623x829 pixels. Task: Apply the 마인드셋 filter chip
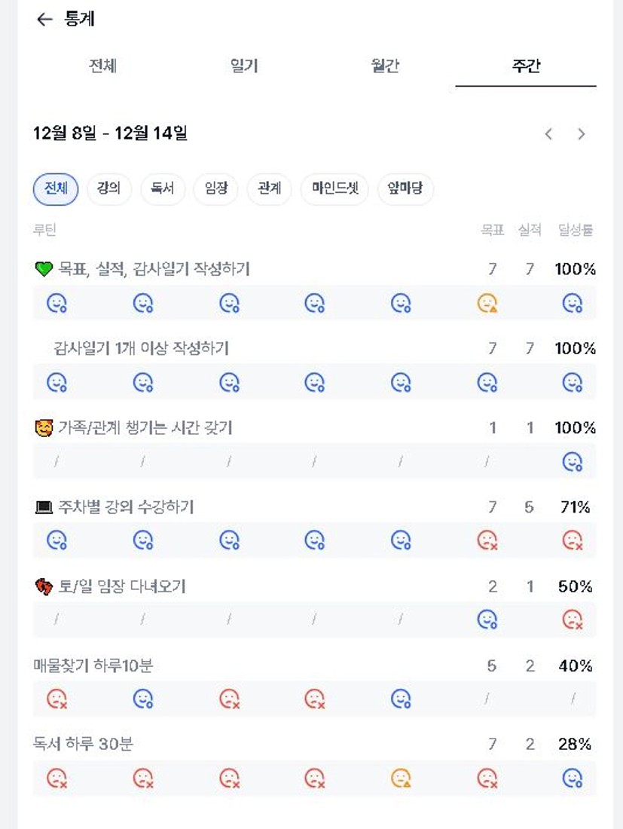pos(334,189)
